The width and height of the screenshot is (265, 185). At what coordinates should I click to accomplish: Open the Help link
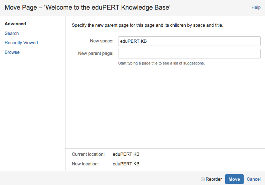256,7
